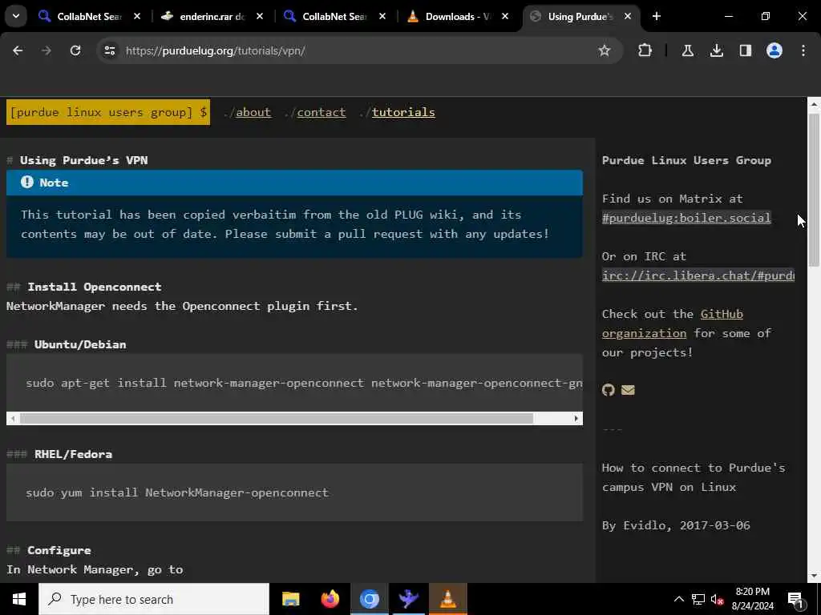Select the Using Purdue's VPN tab
The width and height of the screenshot is (821, 615).
(x=580, y=16)
